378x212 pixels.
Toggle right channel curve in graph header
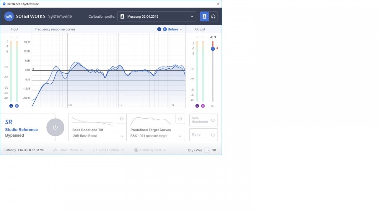point(165,29)
